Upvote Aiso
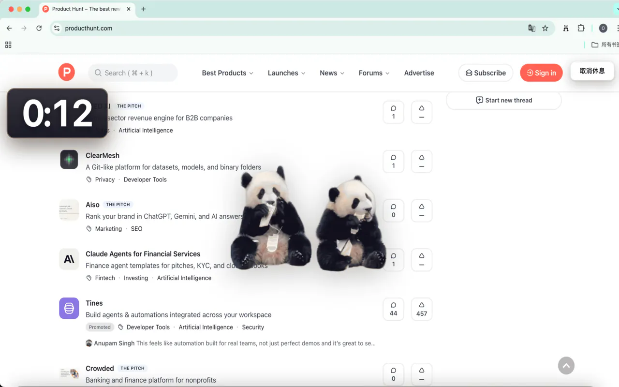This screenshot has width=619, height=387. tap(422, 211)
